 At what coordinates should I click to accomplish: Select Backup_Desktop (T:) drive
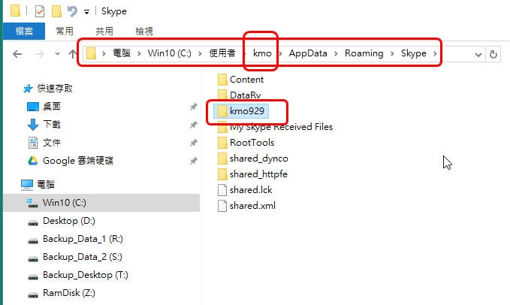pos(86,275)
